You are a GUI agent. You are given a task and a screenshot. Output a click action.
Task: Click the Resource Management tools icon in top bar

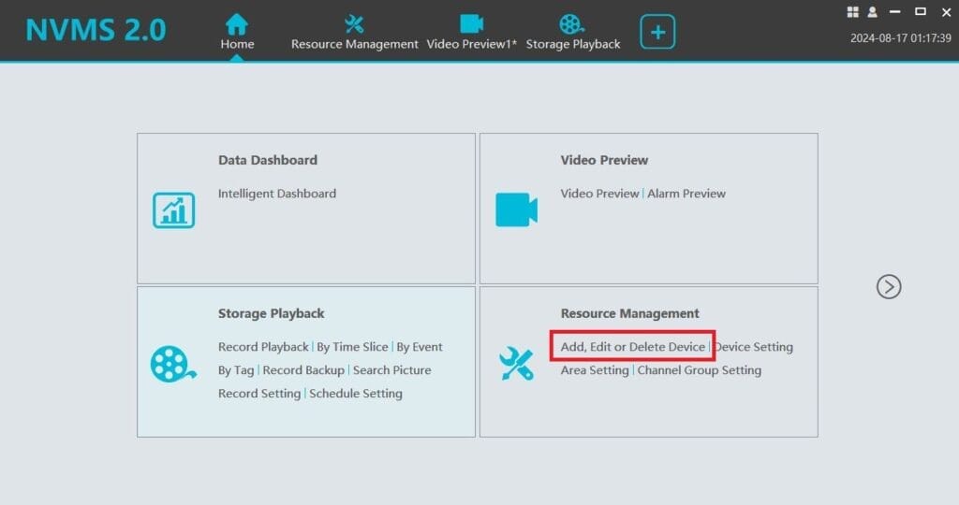[x=354, y=24]
